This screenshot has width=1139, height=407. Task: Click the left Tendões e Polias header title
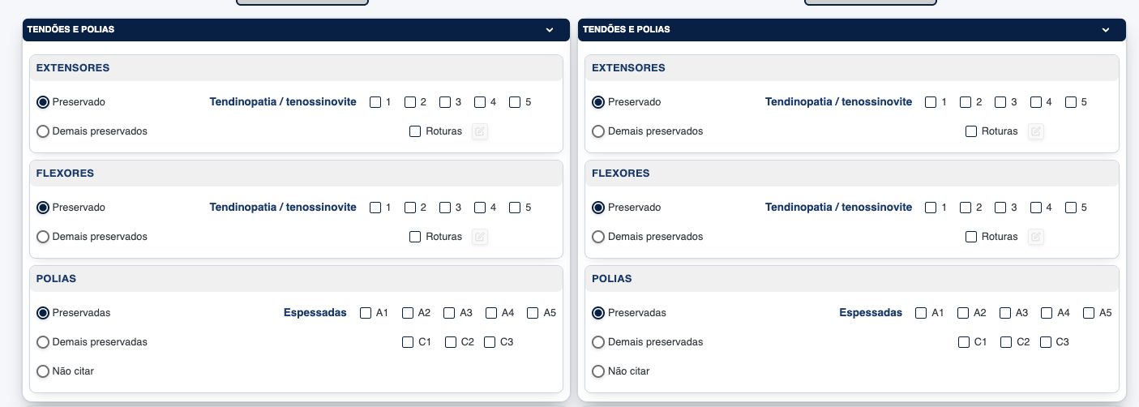[x=71, y=29]
